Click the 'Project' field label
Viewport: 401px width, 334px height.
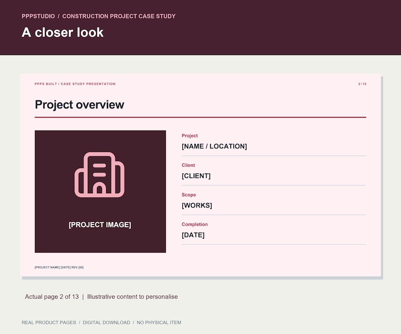(x=189, y=136)
